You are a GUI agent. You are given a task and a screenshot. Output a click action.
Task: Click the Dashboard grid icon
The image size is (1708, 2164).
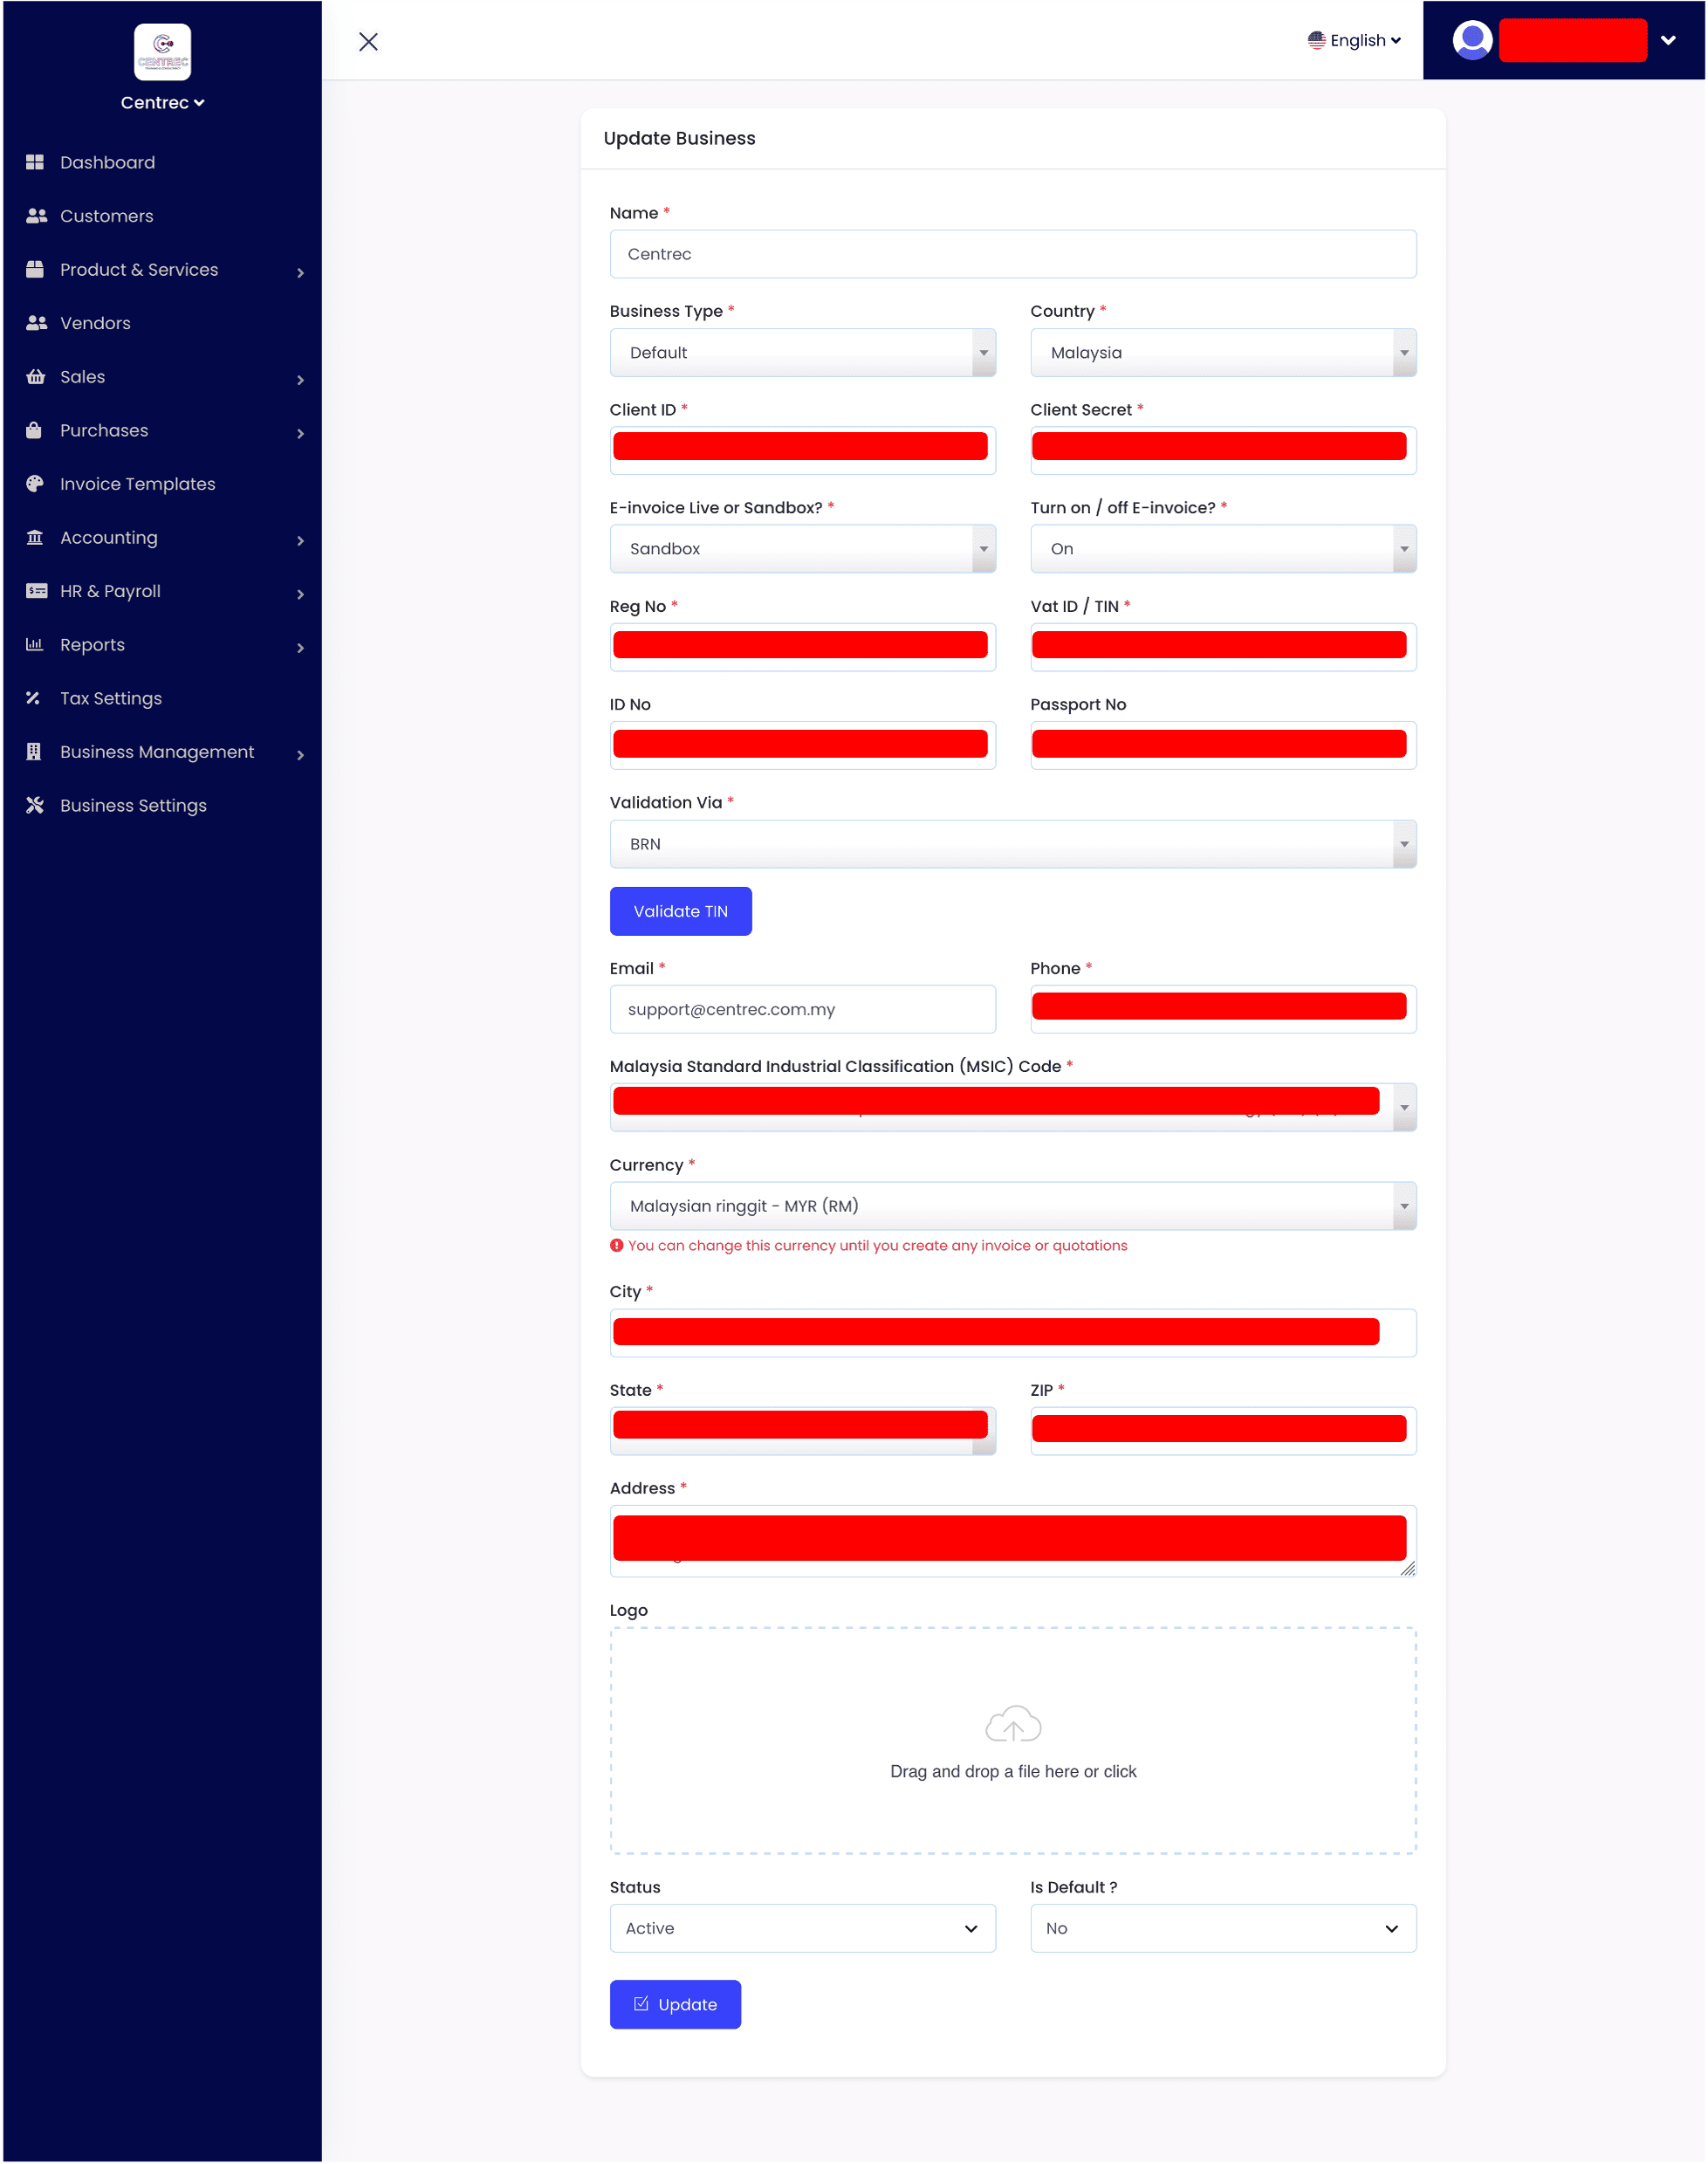click(x=35, y=162)
